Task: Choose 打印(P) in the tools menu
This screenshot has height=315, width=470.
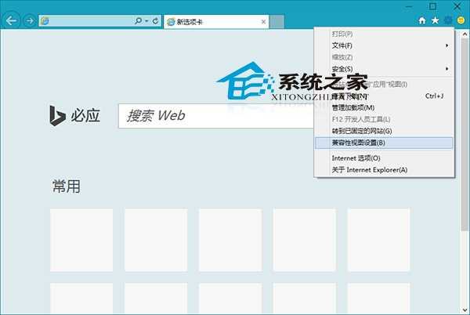Action: pyautogui.click(x=384, y=34)
